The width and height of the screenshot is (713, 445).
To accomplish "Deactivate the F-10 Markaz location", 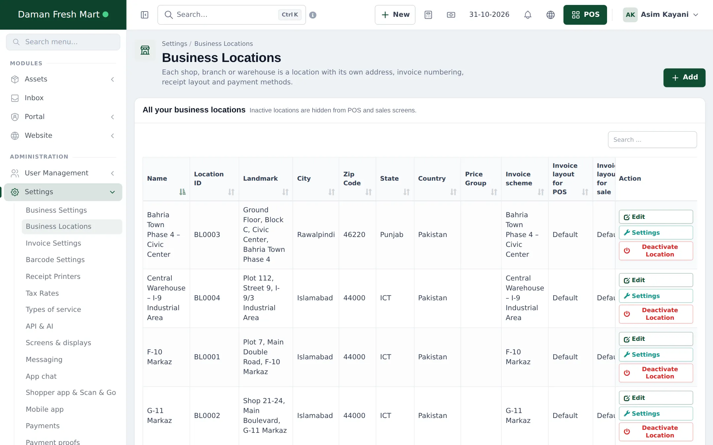I will click(656, 373).
